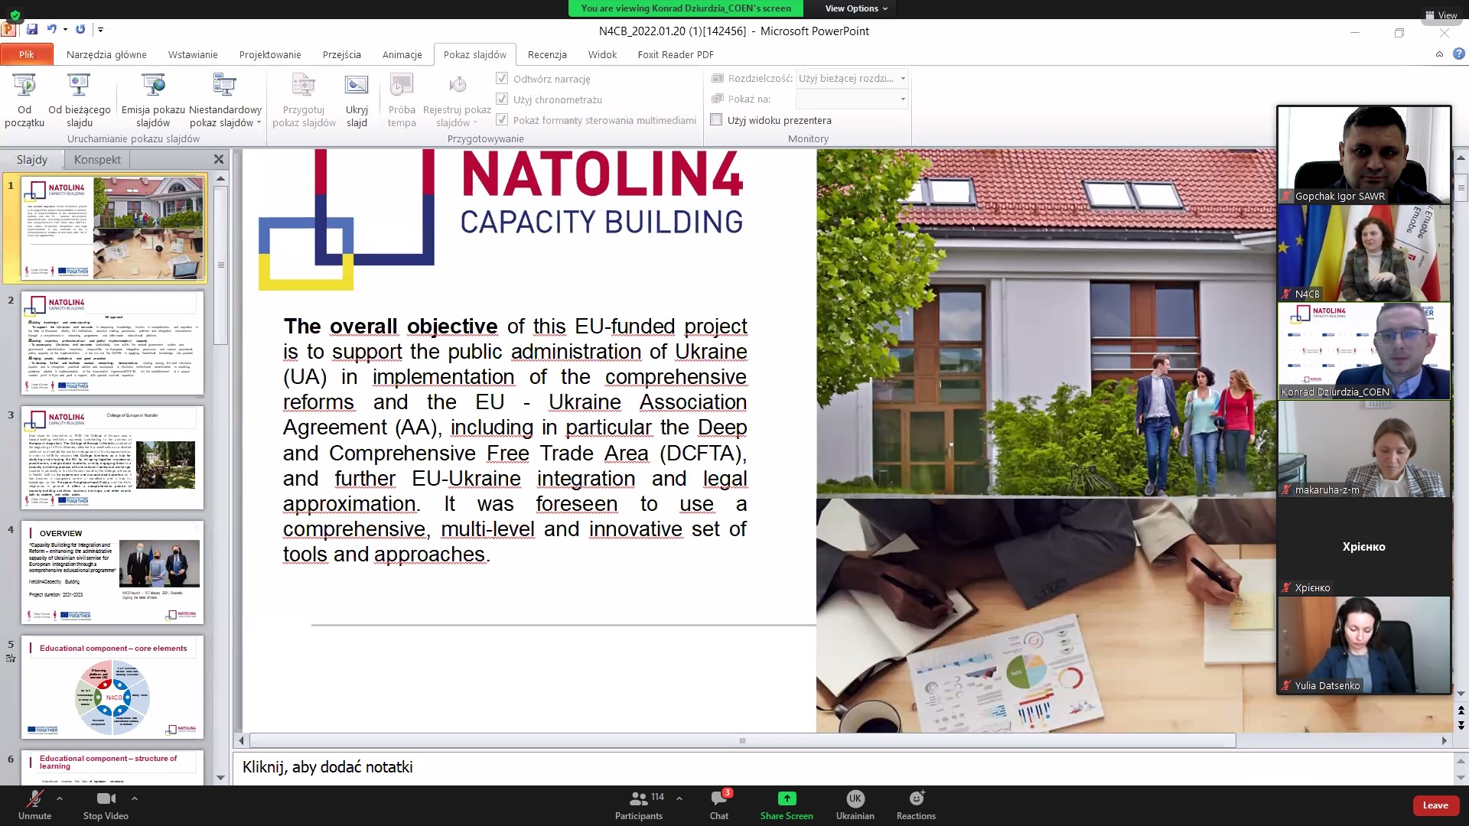1469x826 pixels.
Task: Click Ukryj slajd icon
Action: (357, 85)
